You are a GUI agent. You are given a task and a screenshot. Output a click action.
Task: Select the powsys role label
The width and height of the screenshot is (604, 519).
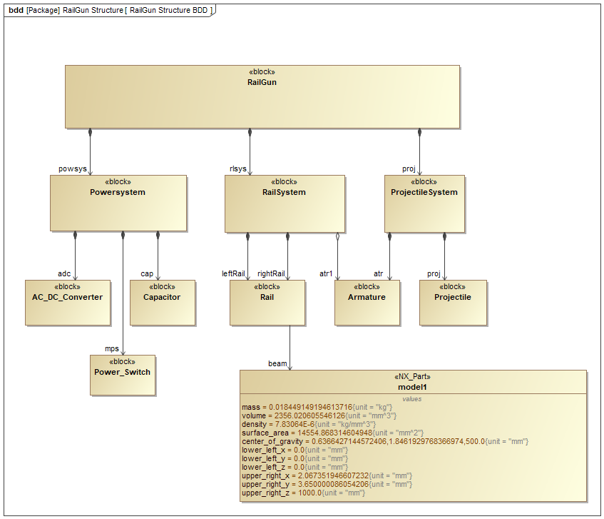click(73, 169)
